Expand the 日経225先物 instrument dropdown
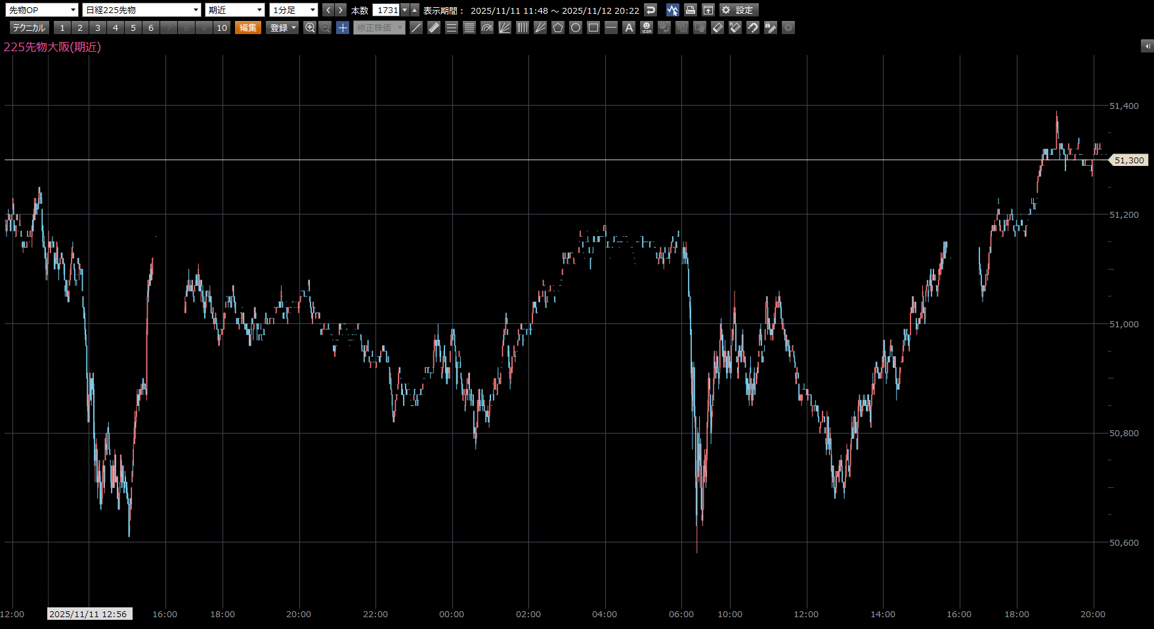The height and width of the screenshot is (629, 1154). point(141,10)
